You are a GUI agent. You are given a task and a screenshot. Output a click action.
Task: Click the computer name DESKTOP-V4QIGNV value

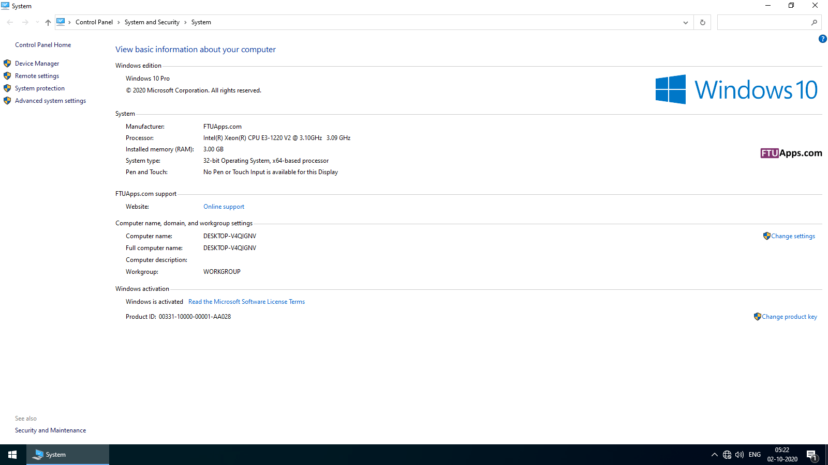click(x=230, y=236)
